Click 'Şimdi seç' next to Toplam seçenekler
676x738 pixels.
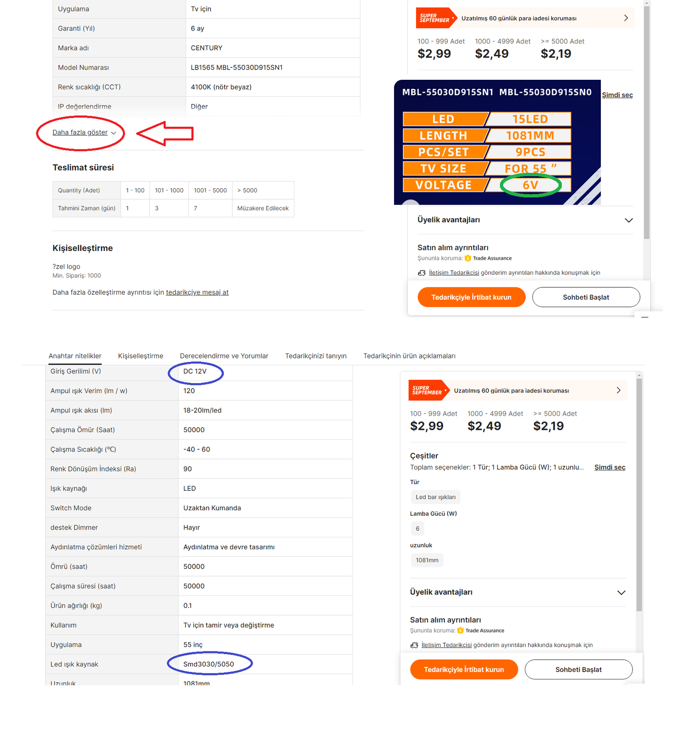coord(610,467)
